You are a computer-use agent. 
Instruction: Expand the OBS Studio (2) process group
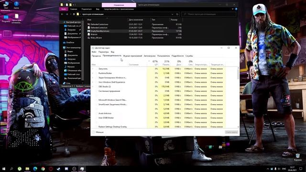tap(93, 86)
